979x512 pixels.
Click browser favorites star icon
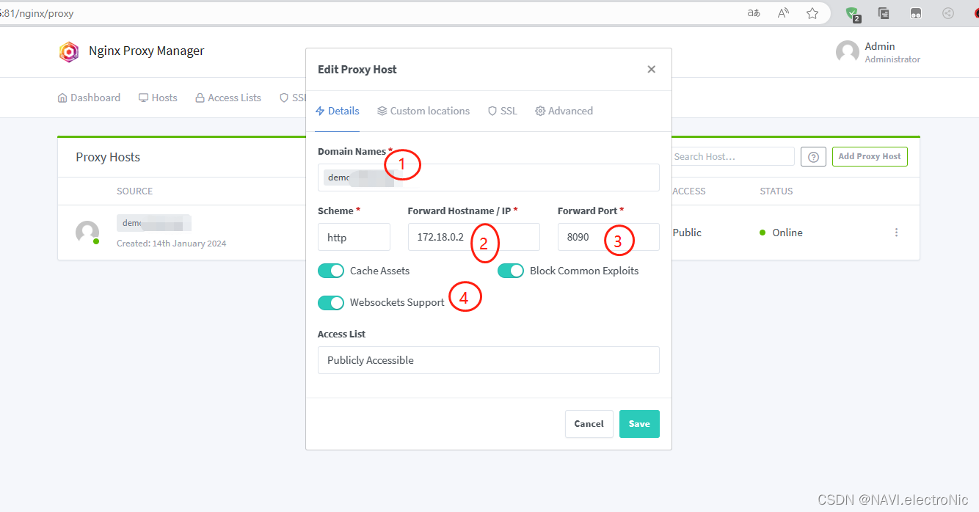click(812, 13)
